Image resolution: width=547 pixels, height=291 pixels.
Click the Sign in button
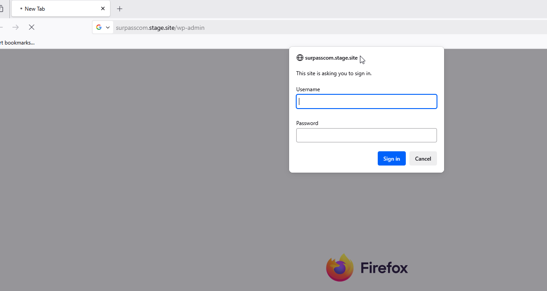[392, 158]
